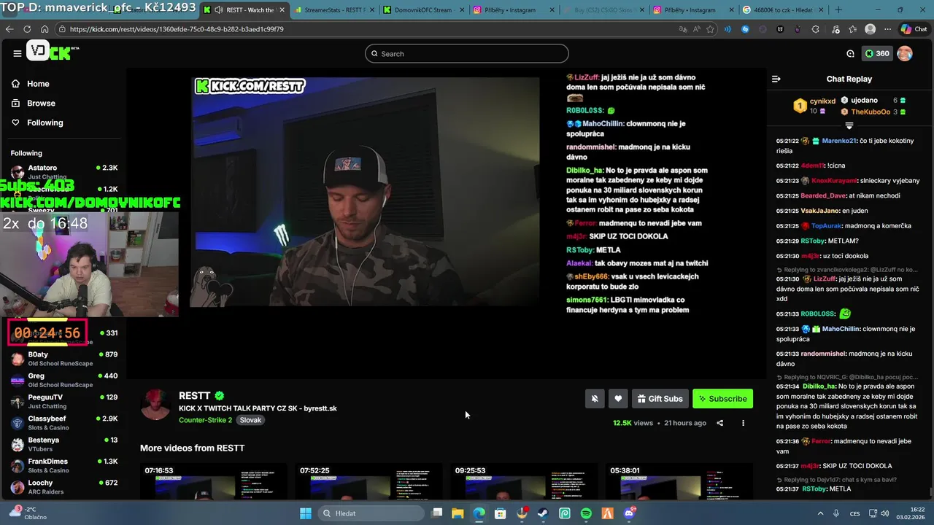
Task: Open the hamburger sidebar menu
Action: (17, 53)
